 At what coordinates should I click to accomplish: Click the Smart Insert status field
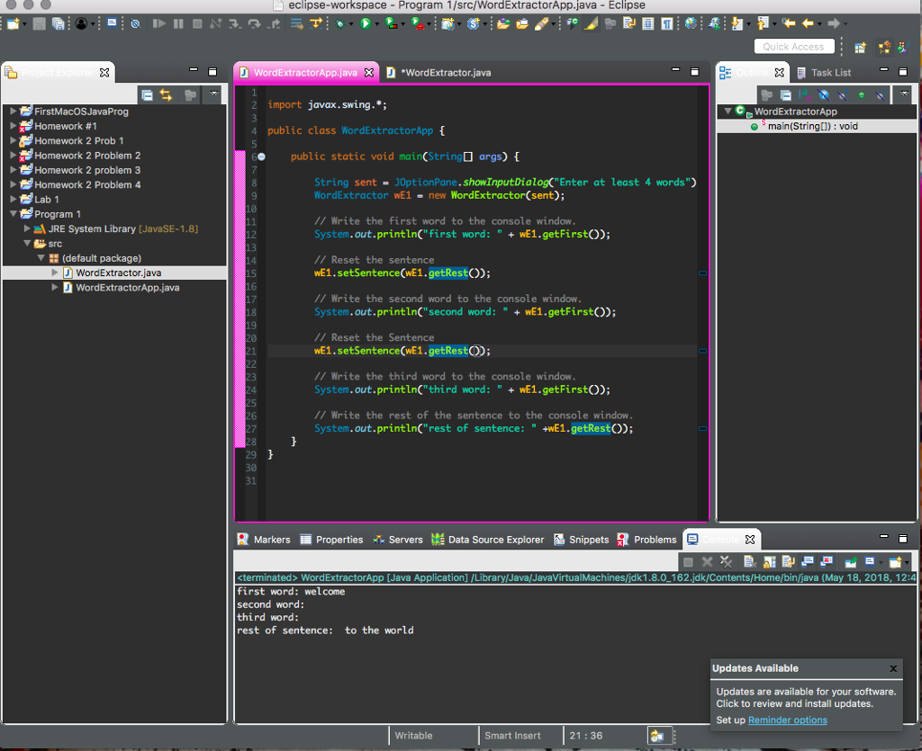512,736
